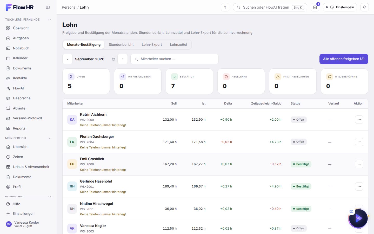This screenshot has width=374, height=234.
Task: Switch to the Lohn-Export tab
Action: (152, 44)
